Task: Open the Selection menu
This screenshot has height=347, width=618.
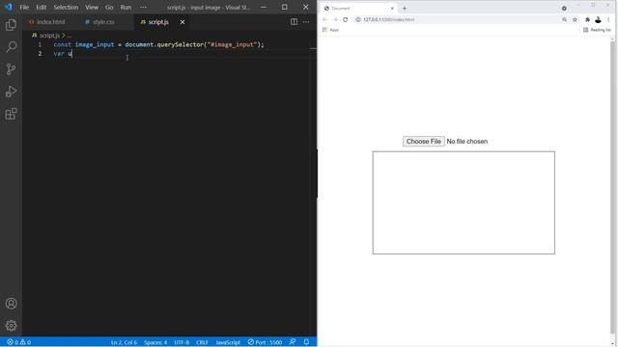Action: coord(66,7)
